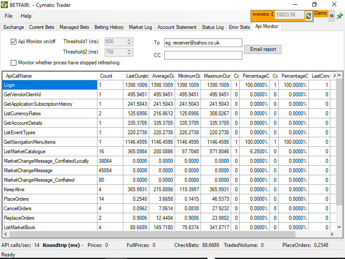
Task: Click the table's horizontal scrollbar thumb
Action: 152,234
